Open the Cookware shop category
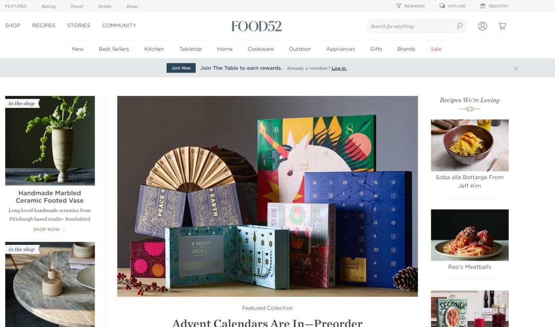The image size is (555, 327). pos(261,49)
